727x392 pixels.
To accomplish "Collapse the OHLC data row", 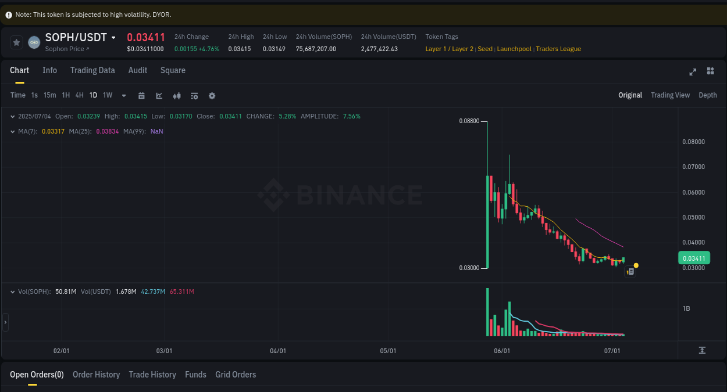I will pyautogui.click(x=12, y=116).
